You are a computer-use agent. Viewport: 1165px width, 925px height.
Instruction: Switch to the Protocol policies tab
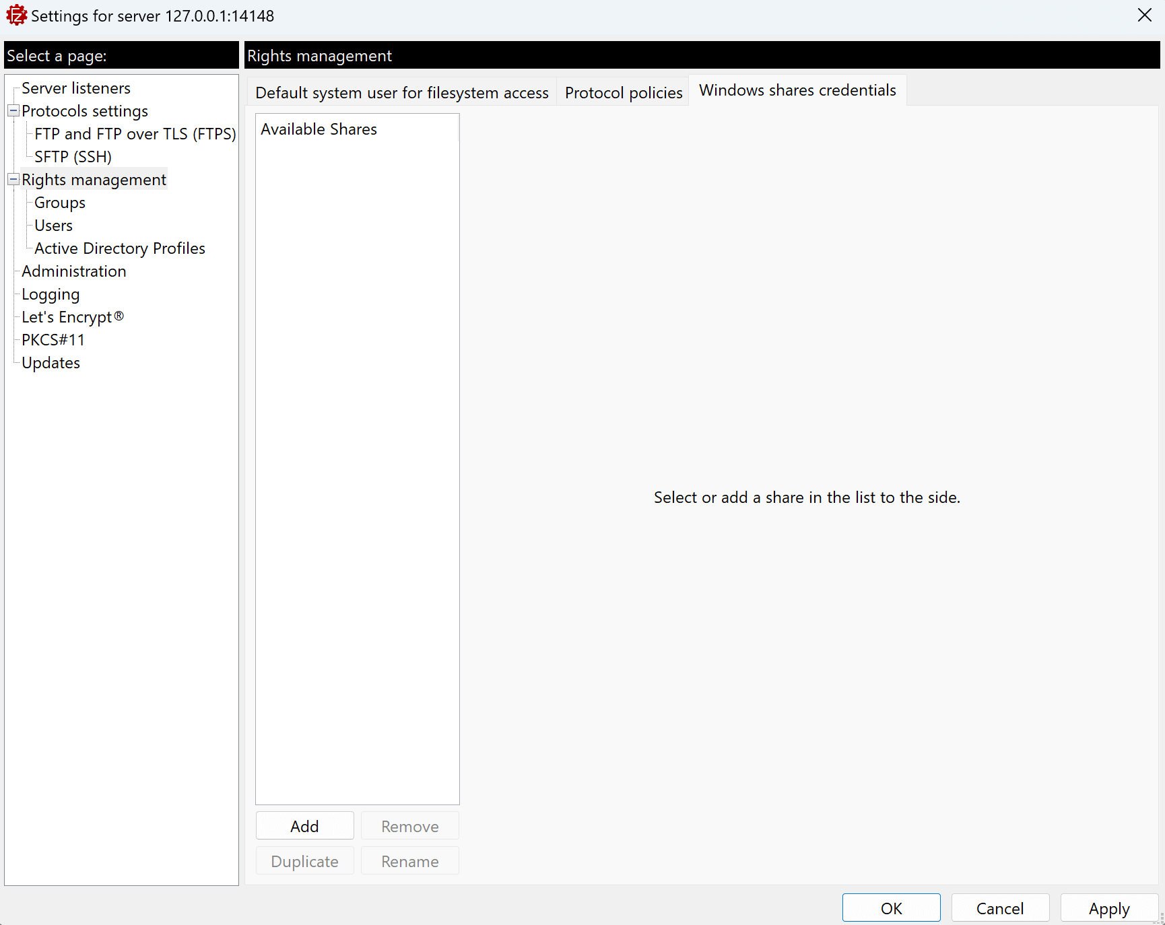(x=623, y=92)
